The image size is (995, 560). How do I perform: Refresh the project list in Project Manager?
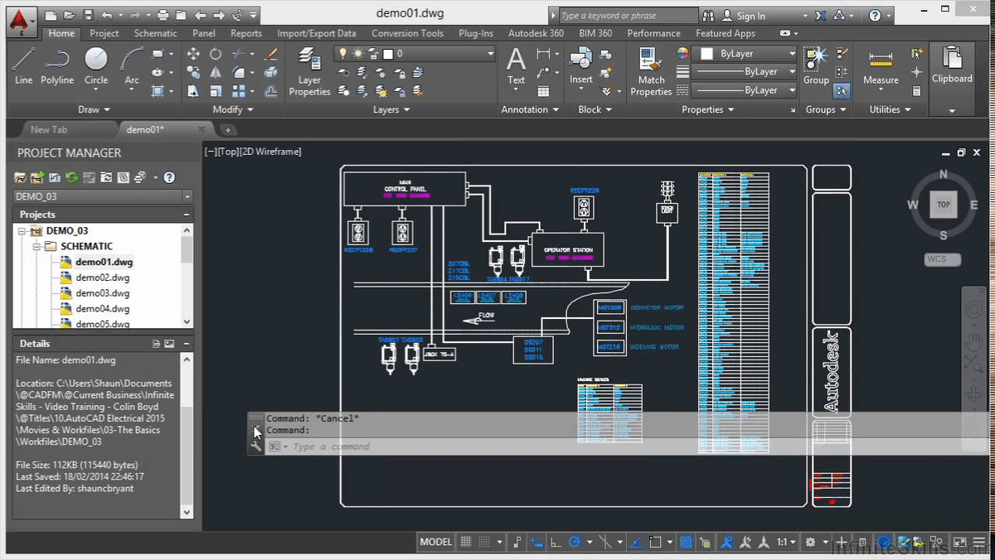pos(71,176)
